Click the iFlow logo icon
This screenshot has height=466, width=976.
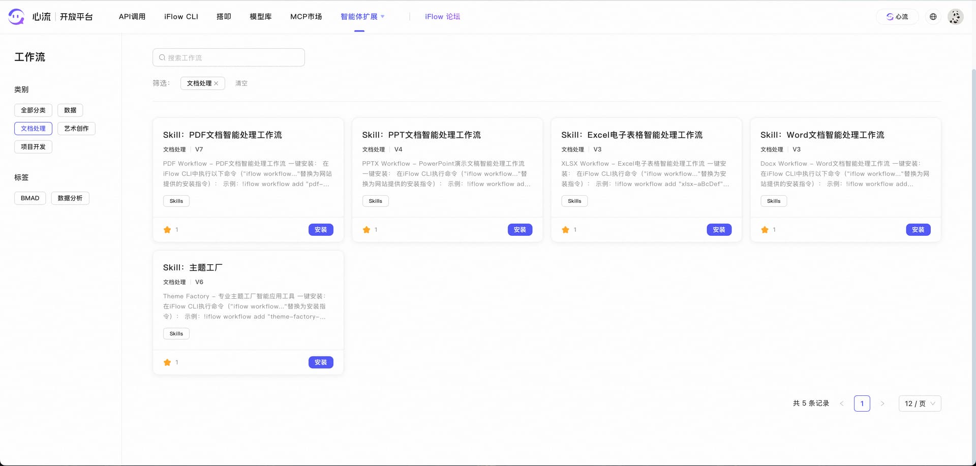pyautogui.click(x=16, y=17)
